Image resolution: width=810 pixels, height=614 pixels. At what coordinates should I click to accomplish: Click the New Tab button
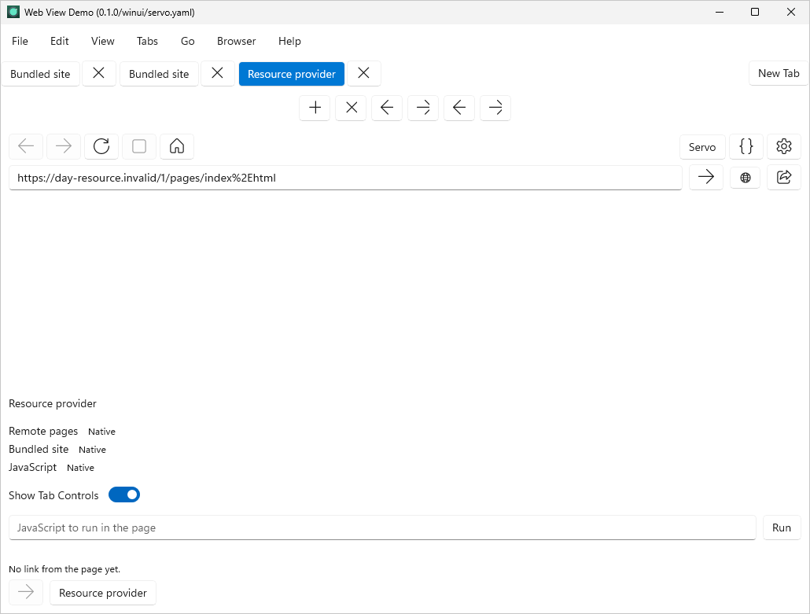point(779,73)
